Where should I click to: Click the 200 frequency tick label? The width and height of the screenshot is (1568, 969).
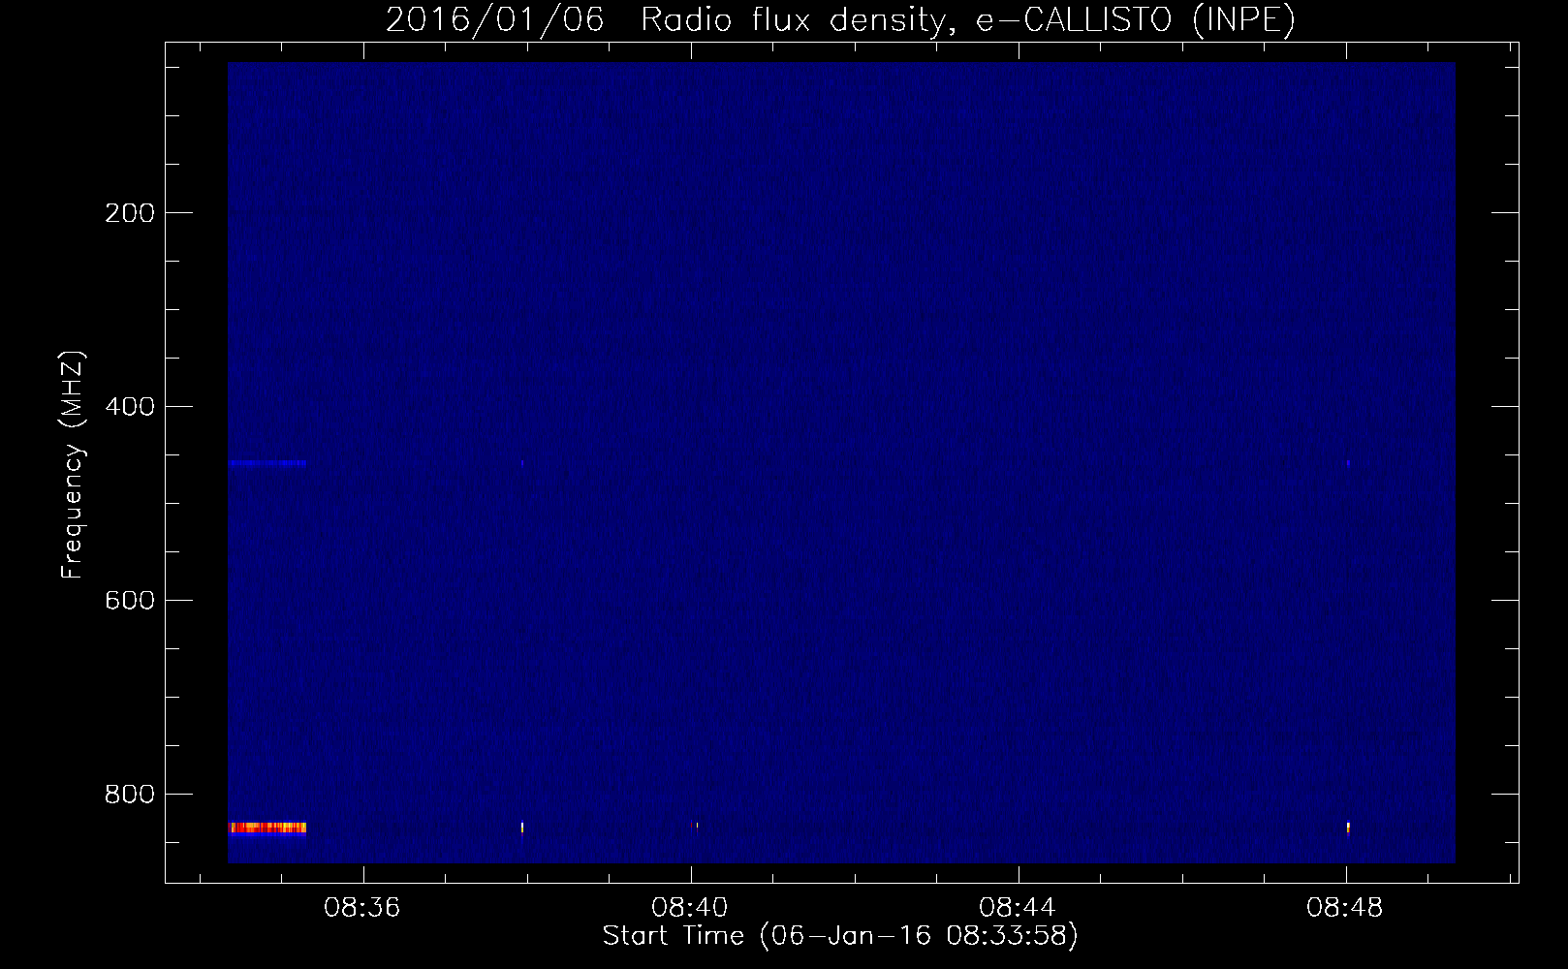pos(130,213)
